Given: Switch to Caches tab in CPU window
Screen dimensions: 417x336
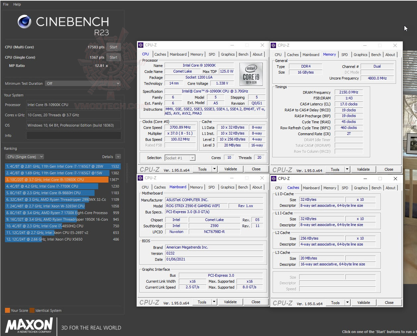Looking at the screenshot, I should click(x=160, y=54).
